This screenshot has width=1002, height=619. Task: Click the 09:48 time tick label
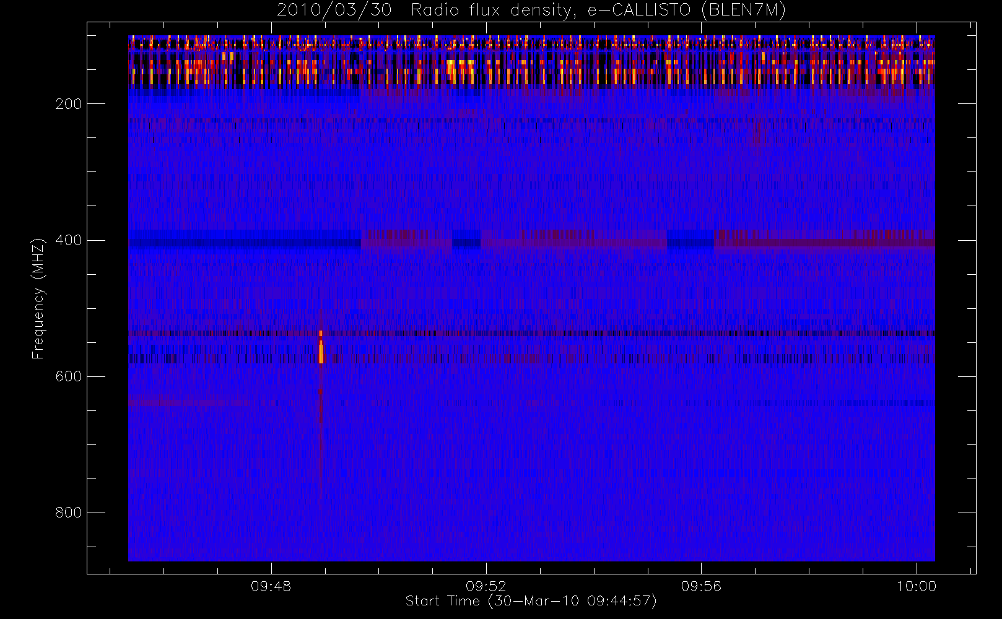(x=271, y=586)
